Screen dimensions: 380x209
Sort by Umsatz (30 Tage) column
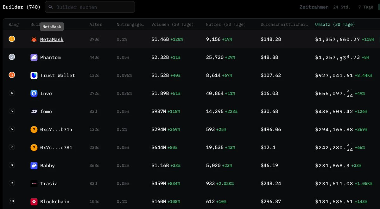click(335, 24)
